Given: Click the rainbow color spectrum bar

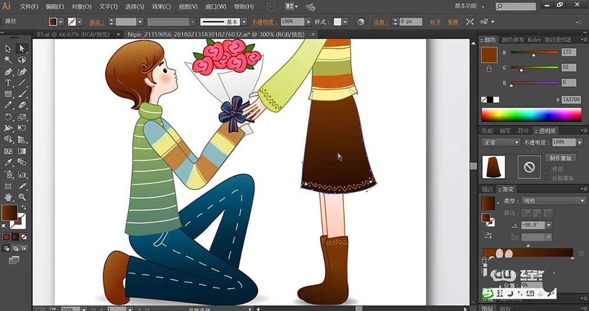Looking at the screenshot, I should [x=531, y=115].
